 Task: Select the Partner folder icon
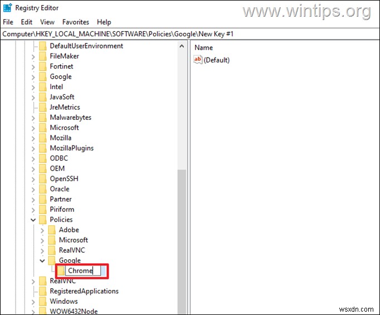(43, 199)
